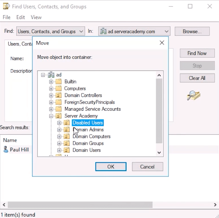Screen dimensions: 219x218
Task: Click the Domain Groups OU icon
Action: coord(67,143)
